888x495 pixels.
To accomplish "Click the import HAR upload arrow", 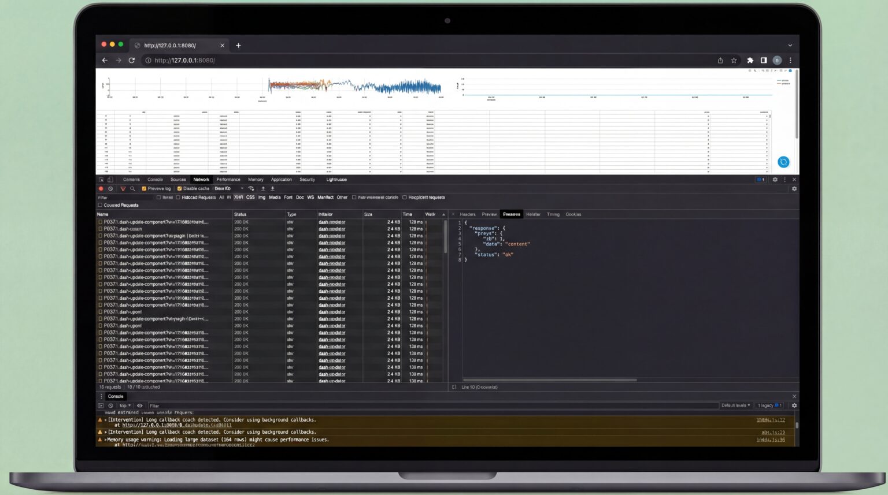I will (263, 189).
